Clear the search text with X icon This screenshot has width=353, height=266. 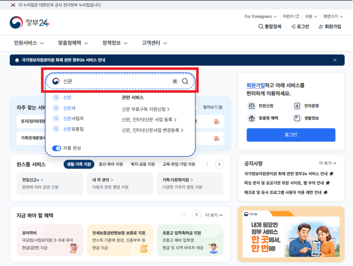coord(175,81)
